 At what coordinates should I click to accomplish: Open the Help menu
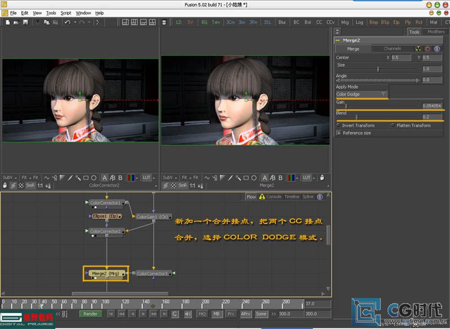point(100,13)
